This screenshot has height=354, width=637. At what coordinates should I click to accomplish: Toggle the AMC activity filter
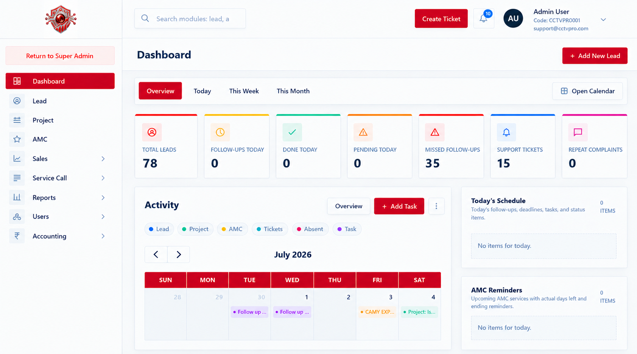(232, 229)
